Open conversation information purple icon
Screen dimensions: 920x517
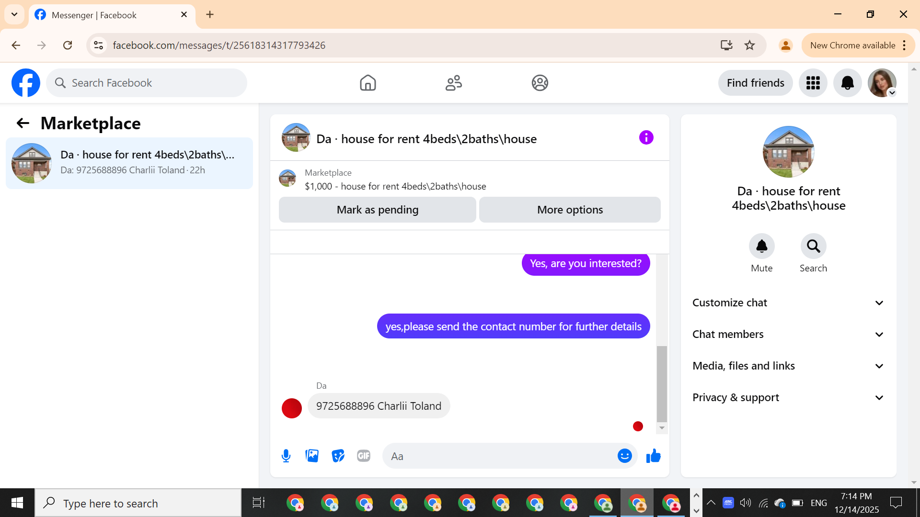[x=646, y=138]
